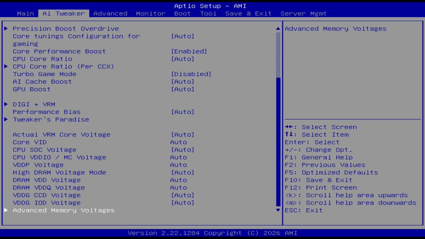Select the VDDG CCD Voltage label

pyautogui.click(x=46, y=195)
